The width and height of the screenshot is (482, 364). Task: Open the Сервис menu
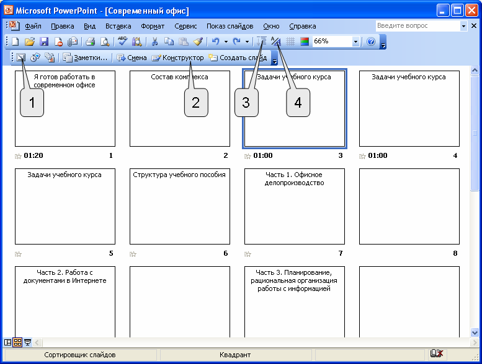(185, 26)
